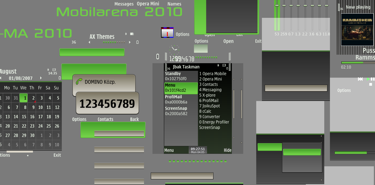Viewport: 375px width, 185px height.
Task: Launch 1 Opera Mobile from app list
Action: [213, 74]
